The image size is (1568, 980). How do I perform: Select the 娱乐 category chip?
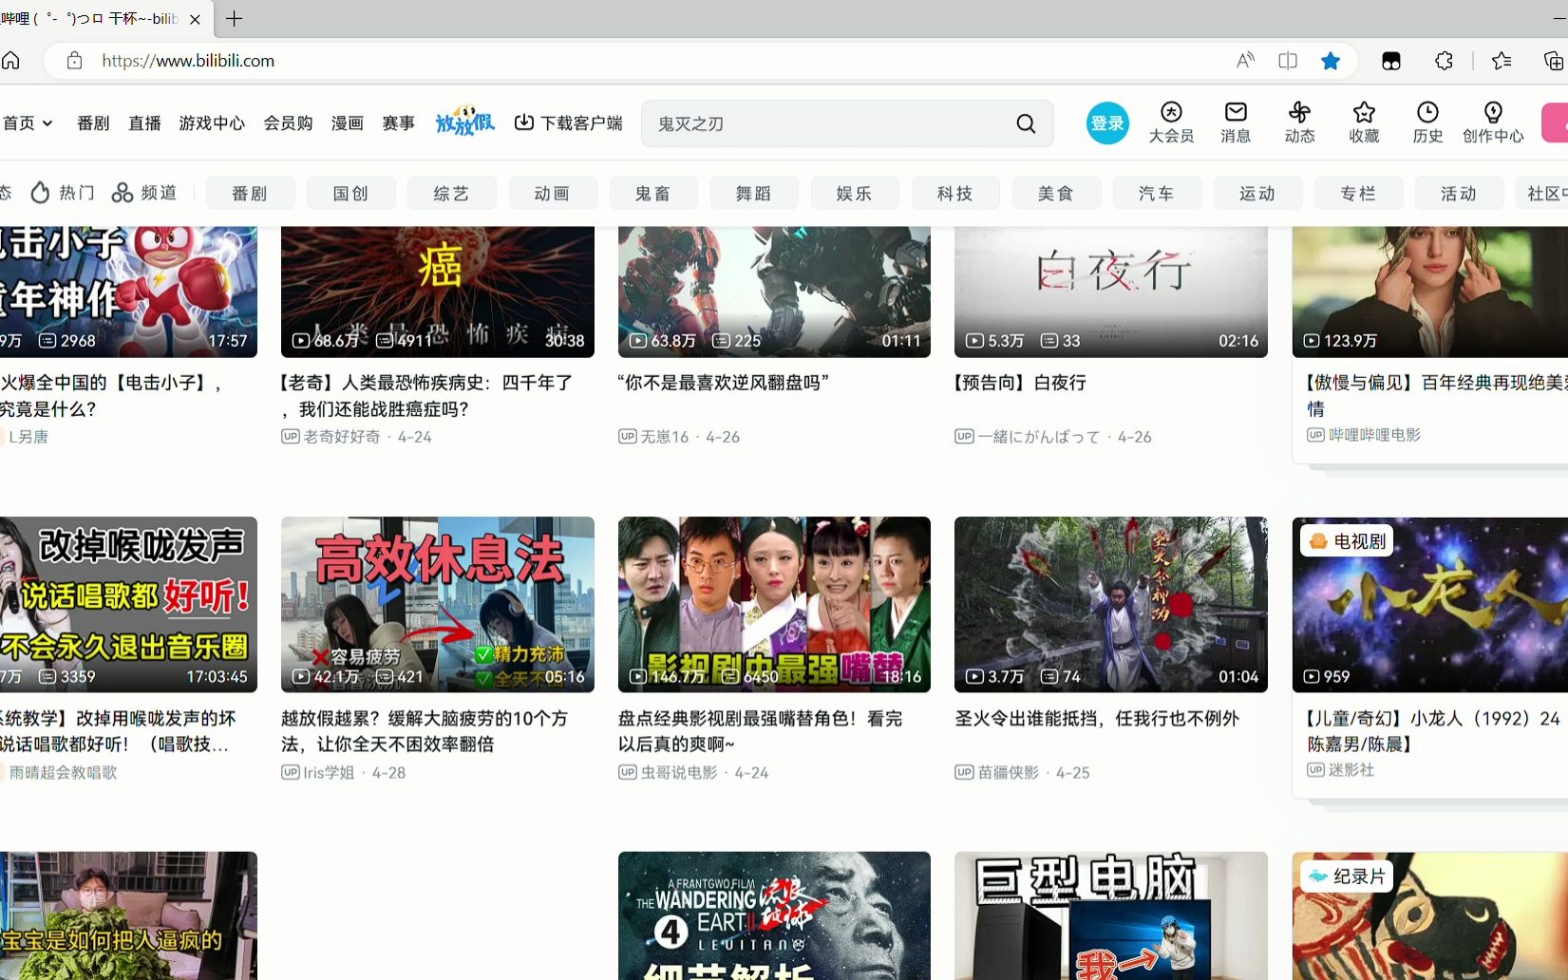coord(854,193)
